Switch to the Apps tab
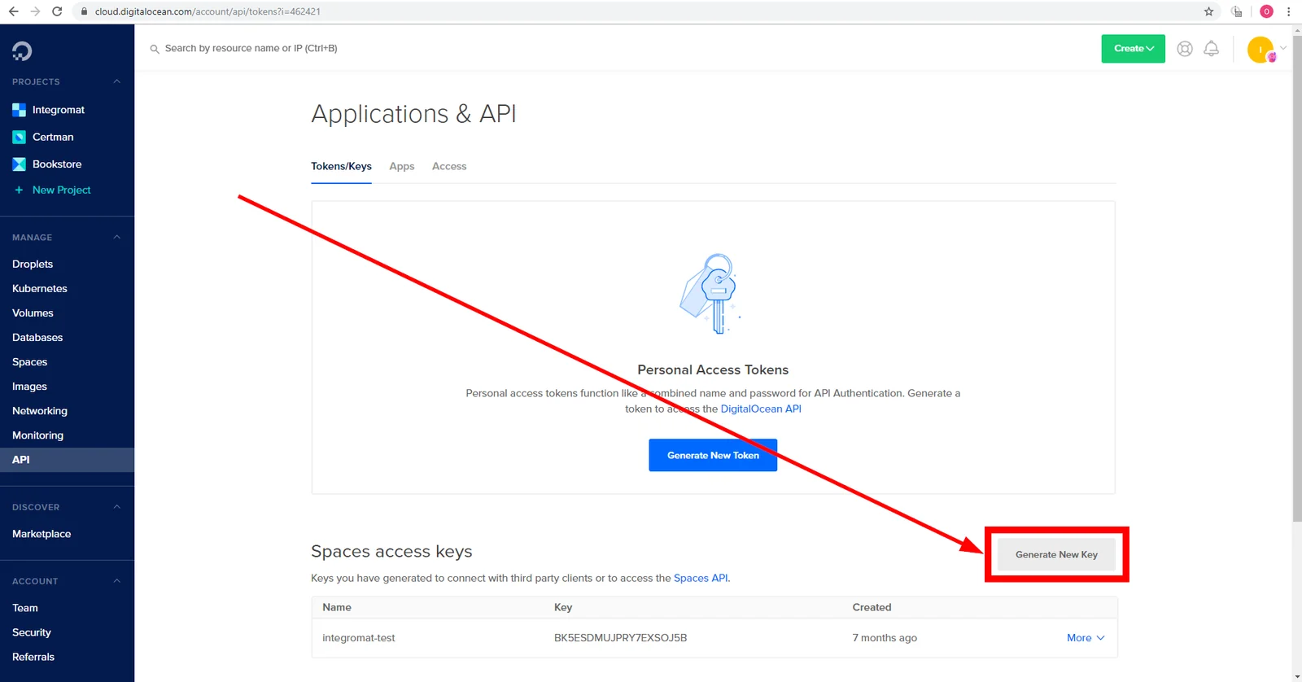Screen dimensions: 1302x682 (402, 166)
